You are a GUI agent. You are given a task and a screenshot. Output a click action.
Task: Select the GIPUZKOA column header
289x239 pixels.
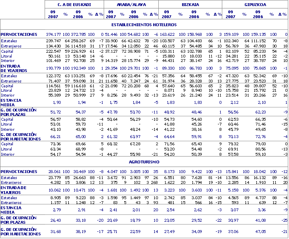(x=255, y=4)
